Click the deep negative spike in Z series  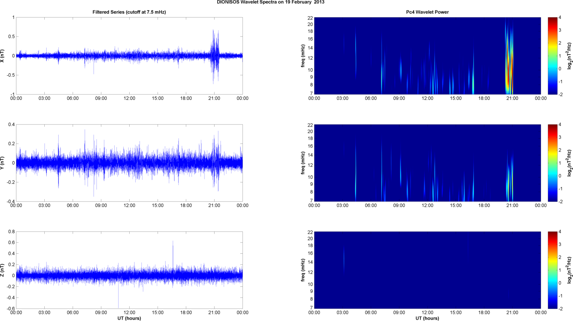coord(118,297)
